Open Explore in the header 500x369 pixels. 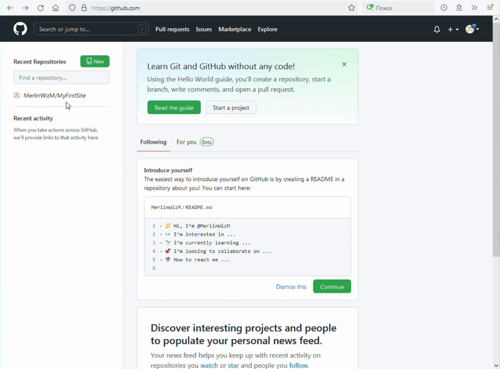267,29
